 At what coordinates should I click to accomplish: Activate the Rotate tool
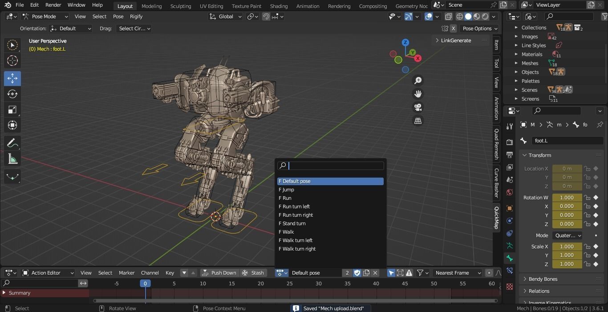coord(12,94)
